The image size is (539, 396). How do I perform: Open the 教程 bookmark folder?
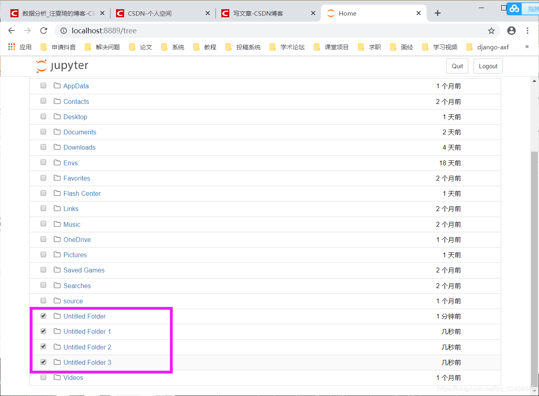[205, 47]
